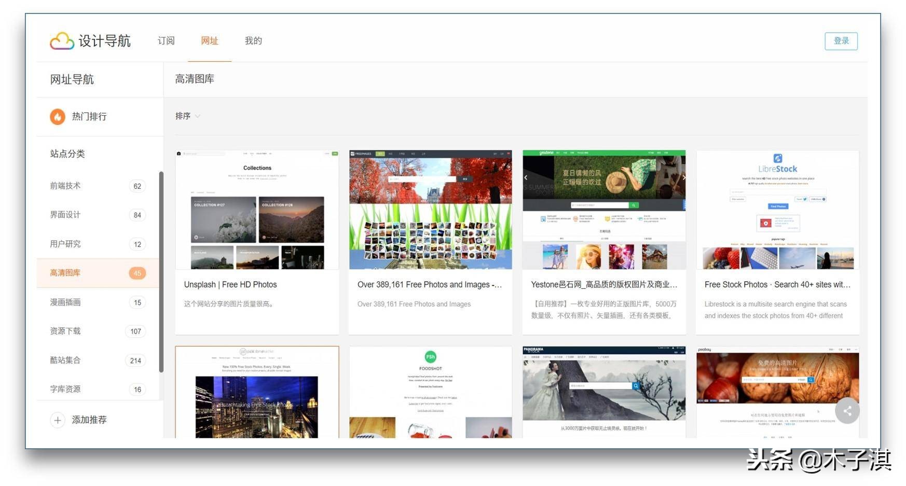Open the 字库资源 category entry

pyautogui.click(x=65, y=389)
